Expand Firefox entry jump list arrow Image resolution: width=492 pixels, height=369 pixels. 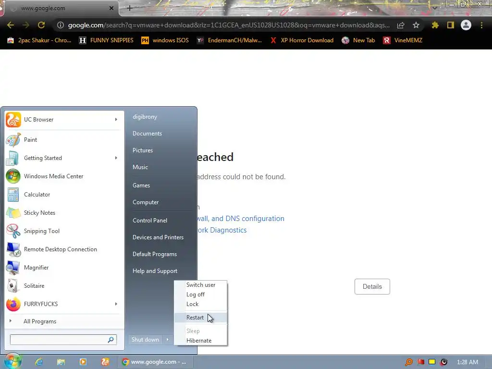[x=116, y=304]
